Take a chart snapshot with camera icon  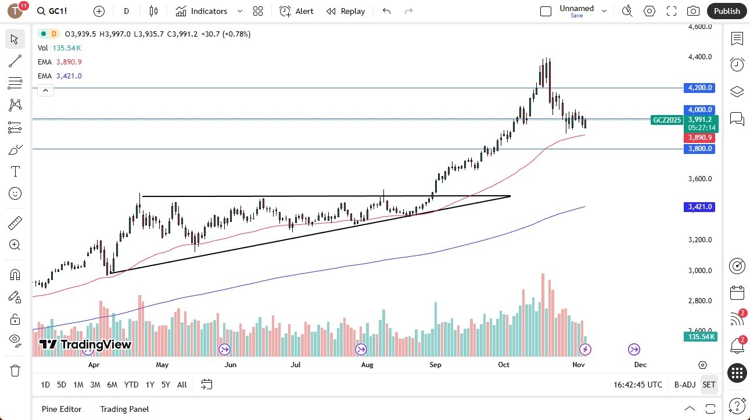[694, 10]
